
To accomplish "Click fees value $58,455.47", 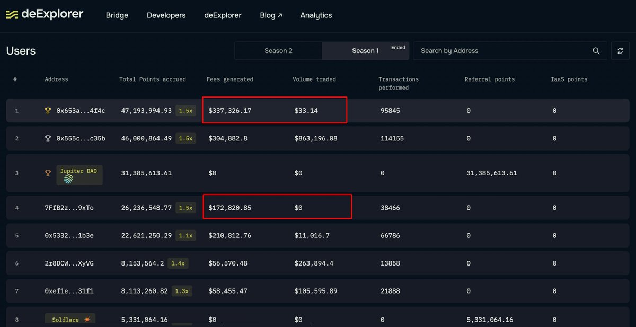I will [x=228, y=290].
